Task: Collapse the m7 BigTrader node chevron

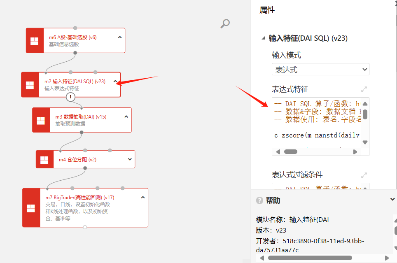Action: pos(143,197)
